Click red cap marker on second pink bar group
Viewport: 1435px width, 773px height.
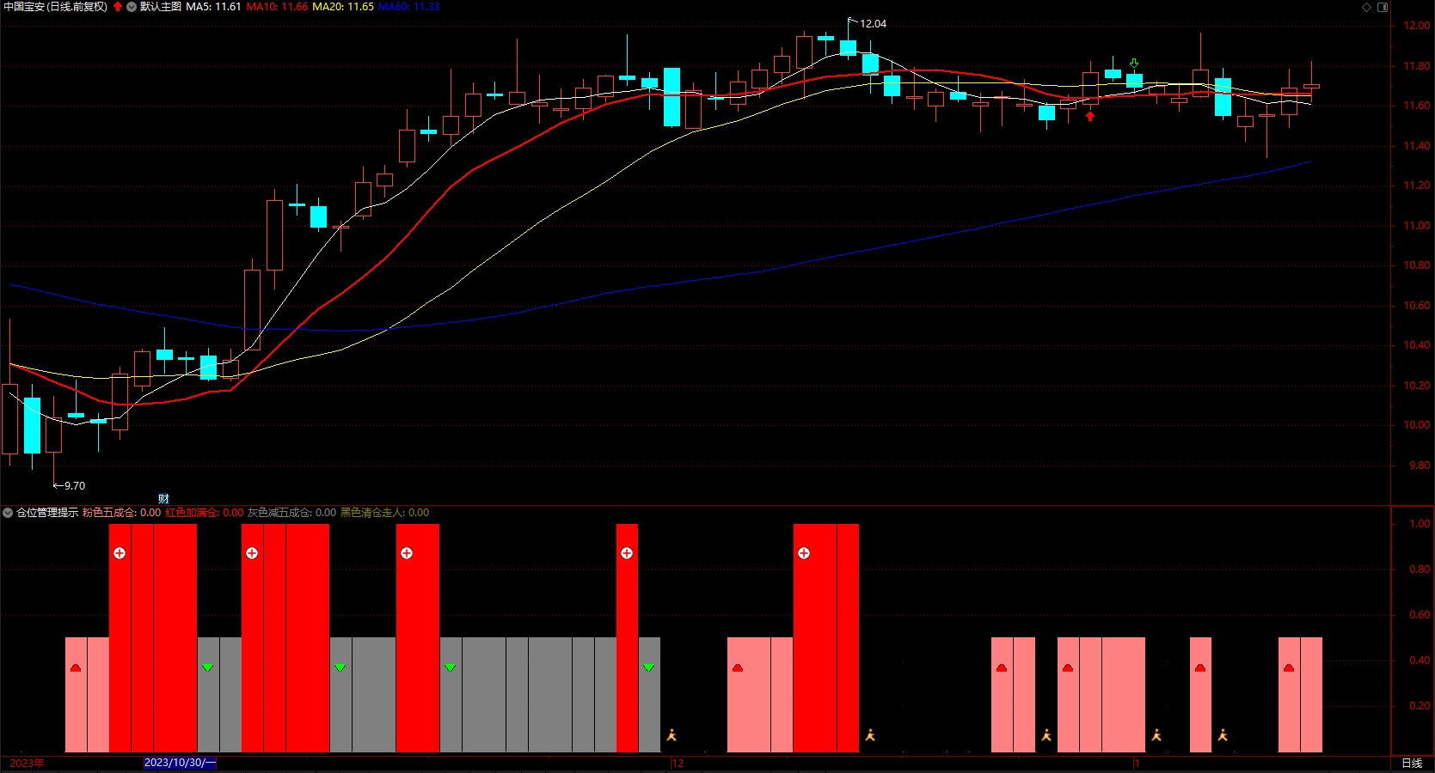click(738, 667)
